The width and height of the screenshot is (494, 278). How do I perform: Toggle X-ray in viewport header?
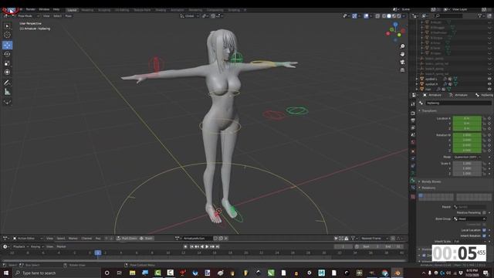[377, 15]
